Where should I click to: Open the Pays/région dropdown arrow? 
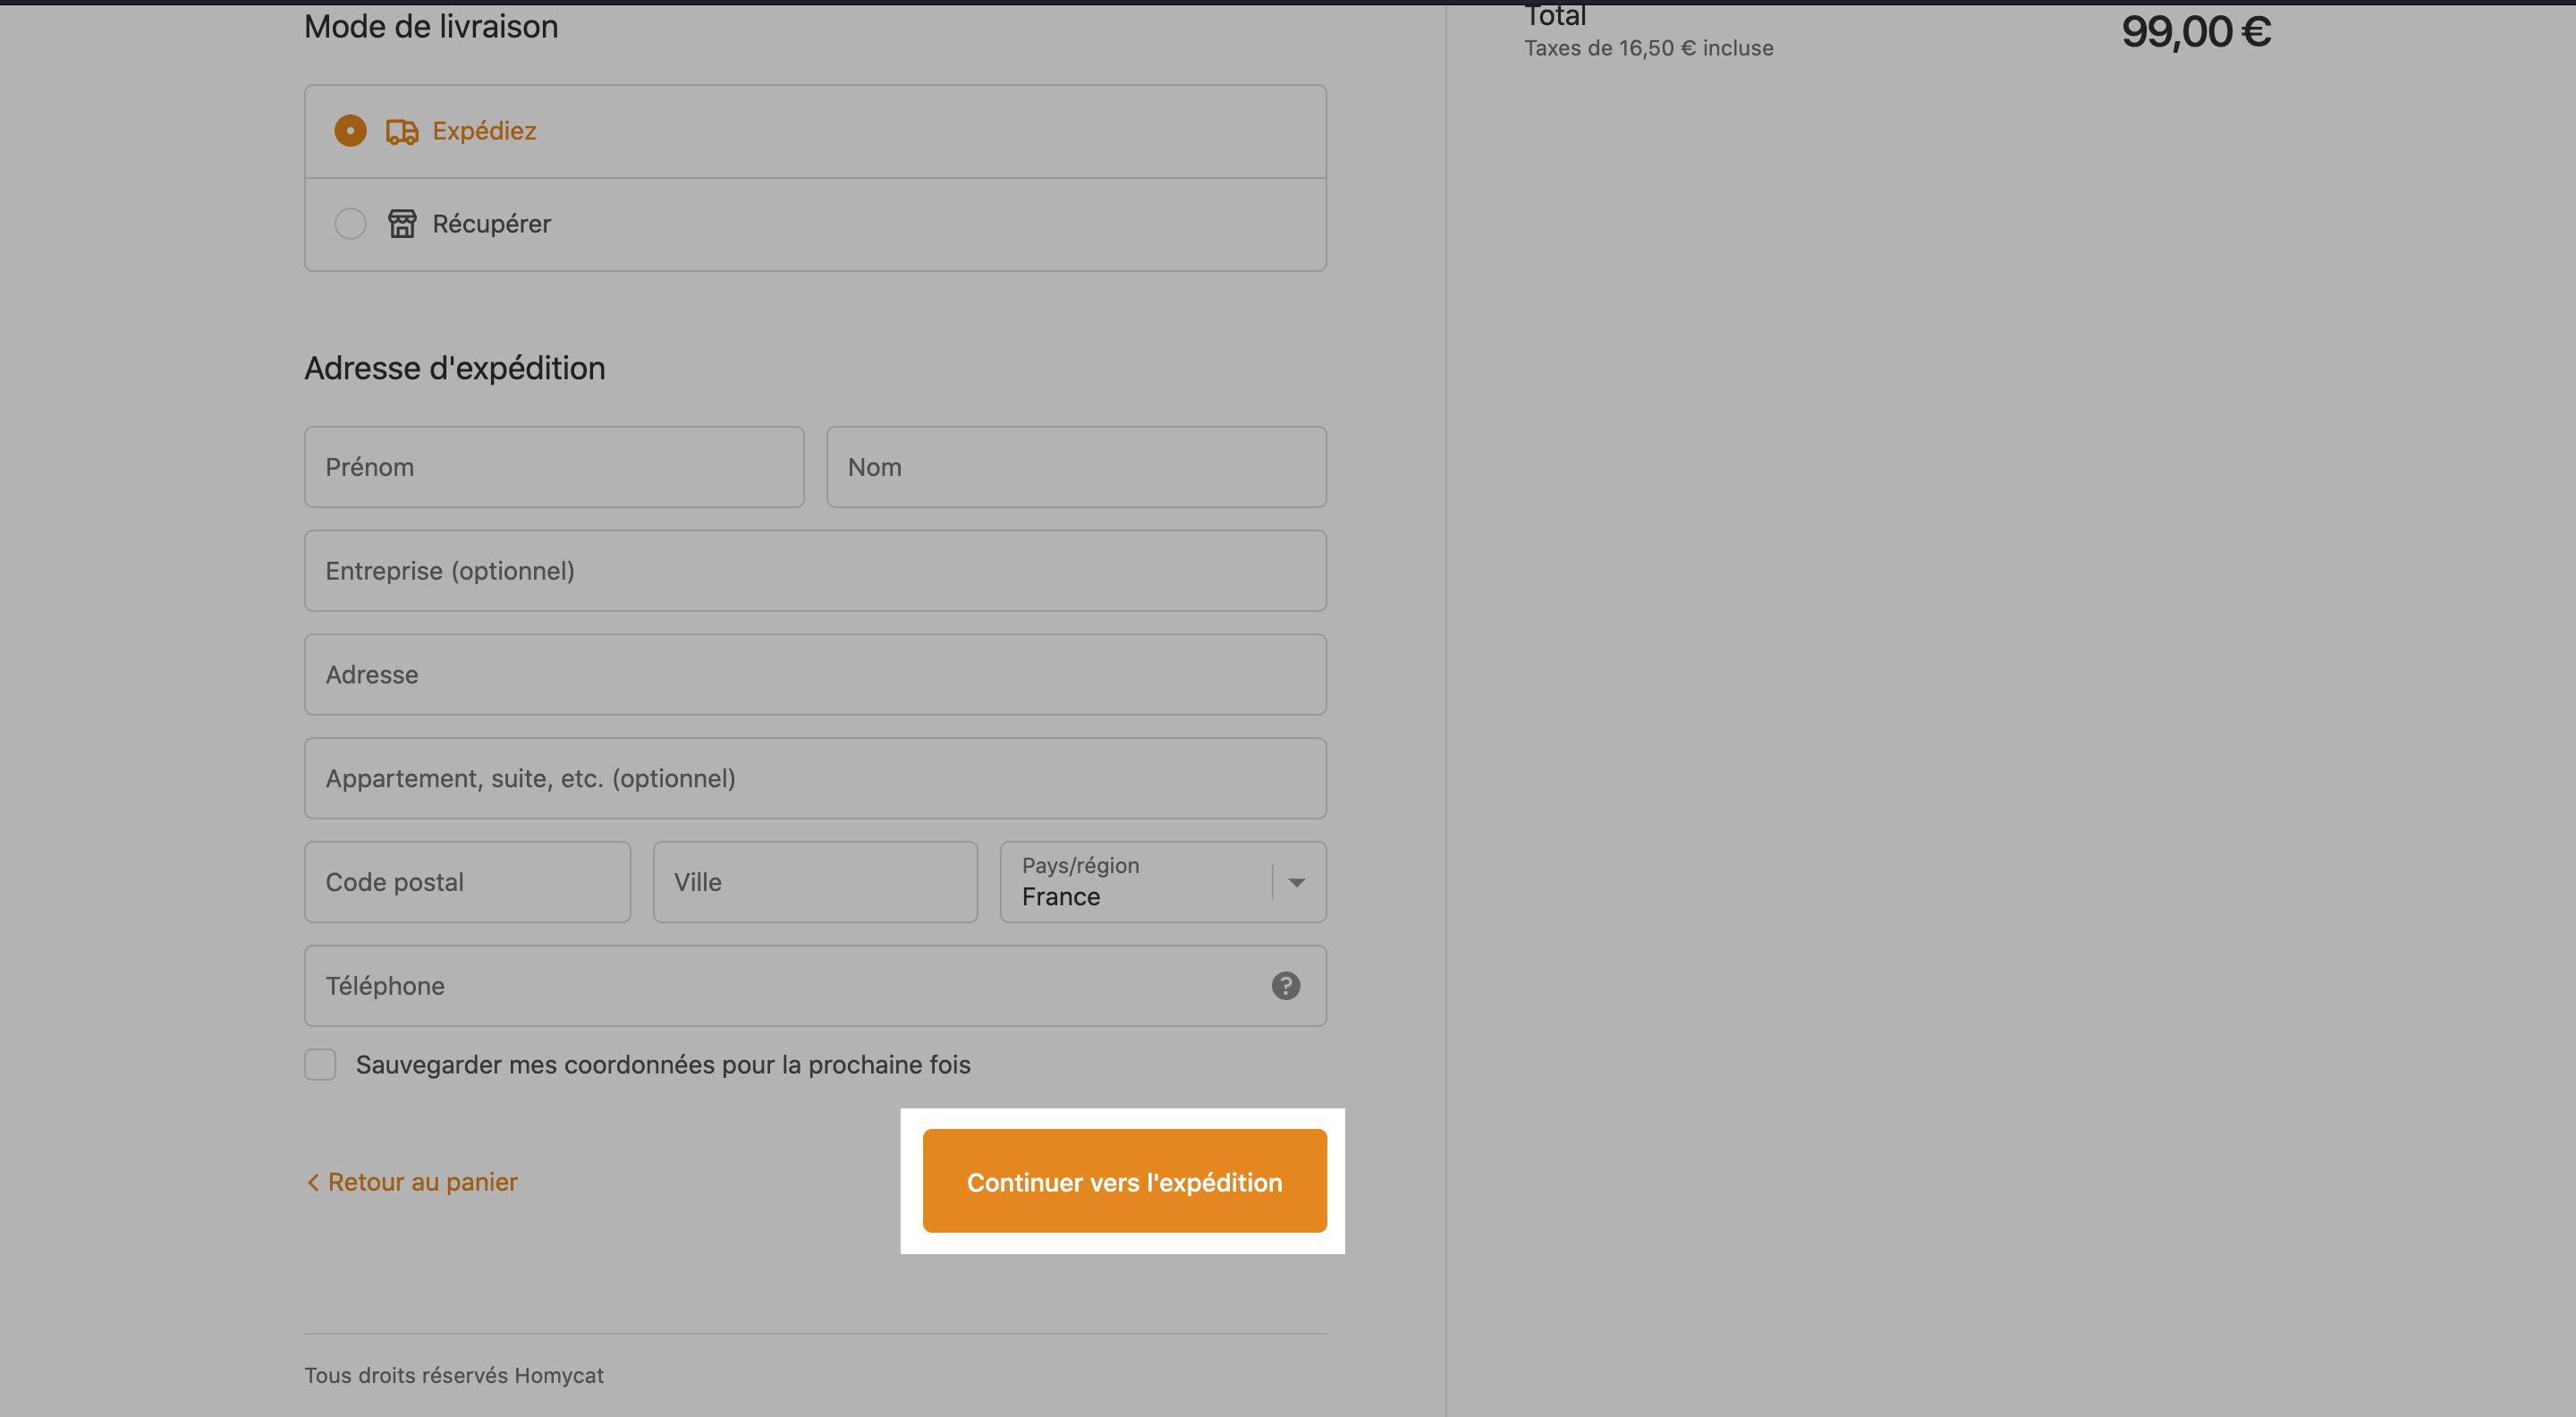tap(1296, 882)
